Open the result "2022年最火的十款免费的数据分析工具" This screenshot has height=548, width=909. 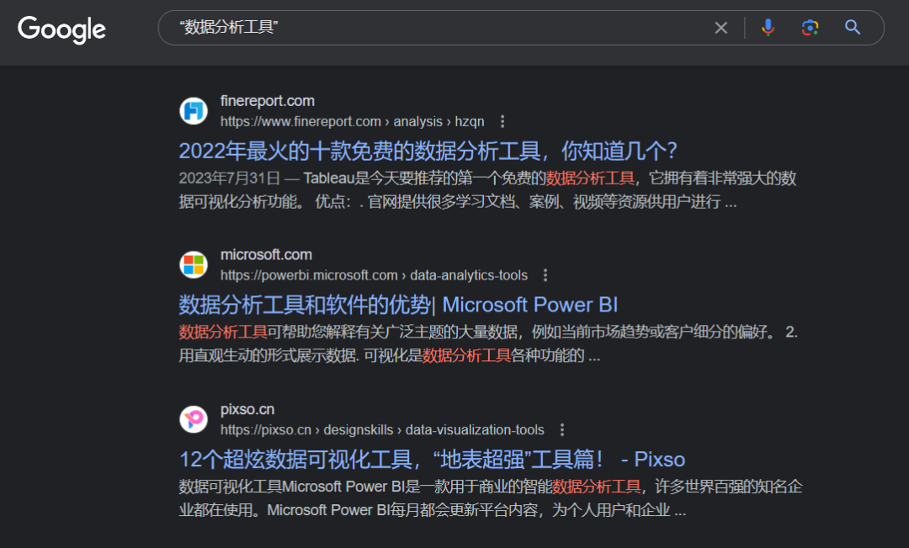pos(428,151)
